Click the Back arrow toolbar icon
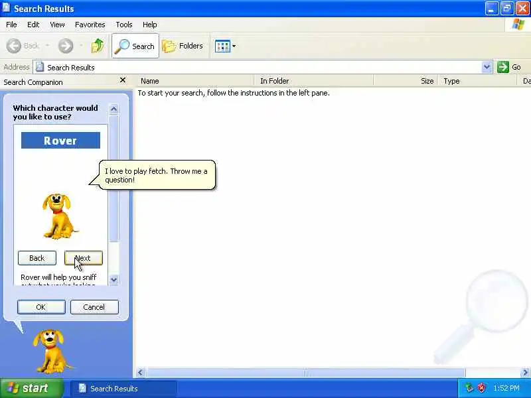531x398 pixels. tap(14, 46)
